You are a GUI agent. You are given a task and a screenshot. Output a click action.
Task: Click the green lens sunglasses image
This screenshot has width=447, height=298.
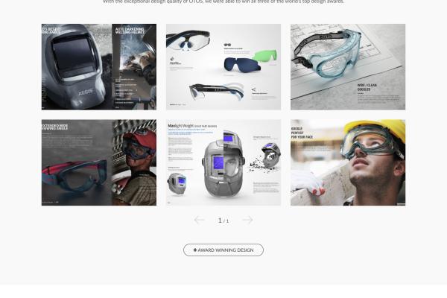point(263,57)
